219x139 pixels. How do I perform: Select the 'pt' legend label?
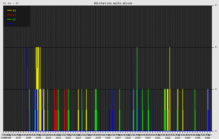(14, 19)
